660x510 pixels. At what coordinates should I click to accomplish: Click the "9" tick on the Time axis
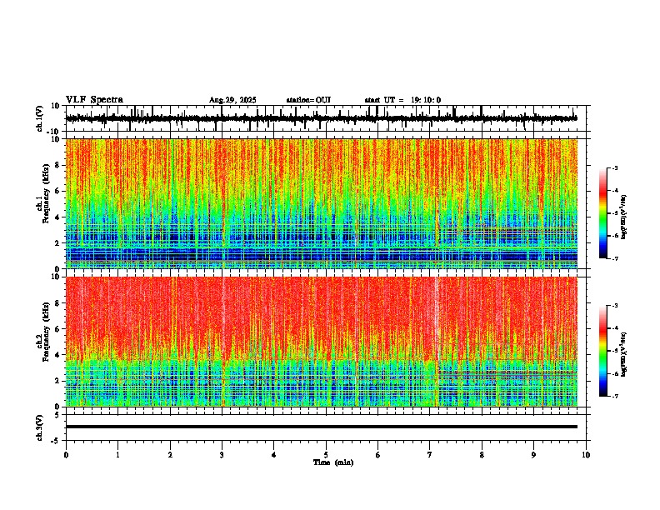pos(533,455)
